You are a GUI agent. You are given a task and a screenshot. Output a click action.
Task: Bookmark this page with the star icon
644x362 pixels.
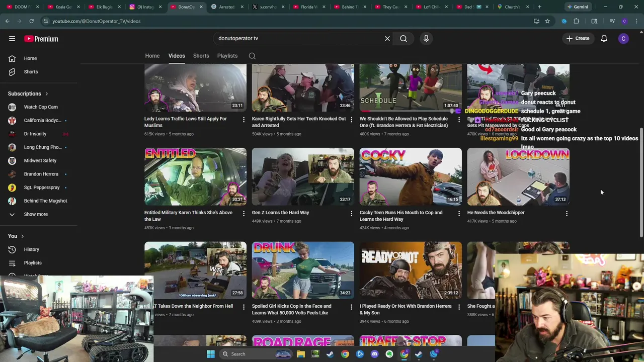coord(547,21)
